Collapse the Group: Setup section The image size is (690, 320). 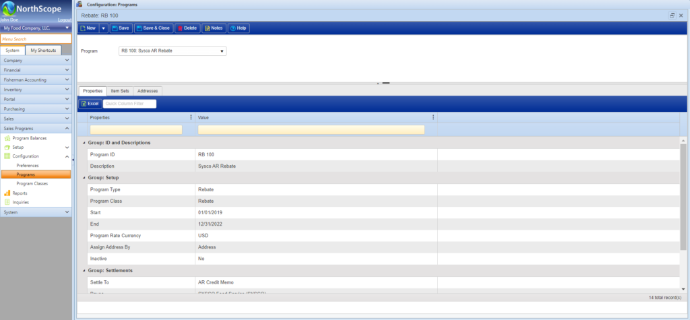[x=84, y=178]
